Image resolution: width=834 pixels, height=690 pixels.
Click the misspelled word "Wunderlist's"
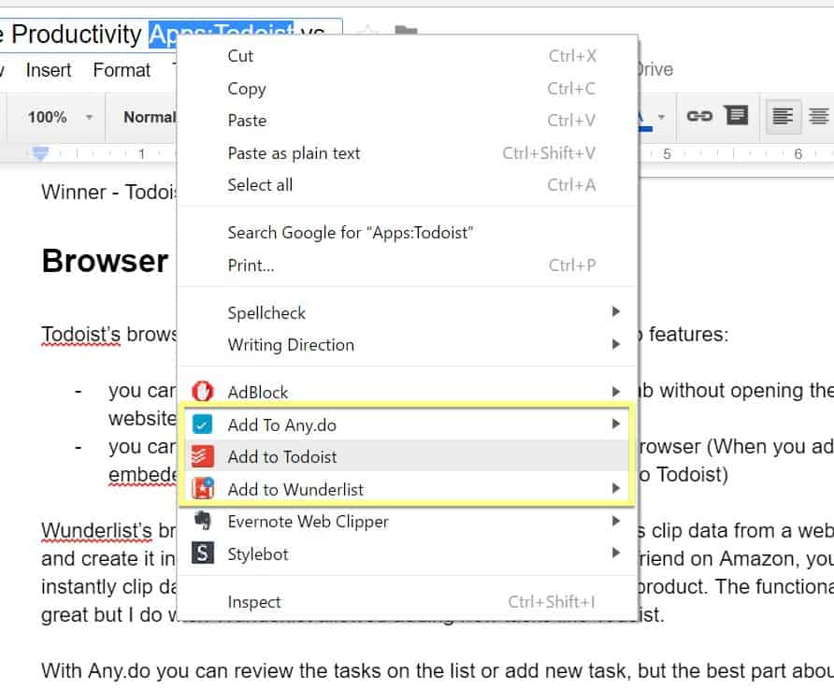[97, 530]
